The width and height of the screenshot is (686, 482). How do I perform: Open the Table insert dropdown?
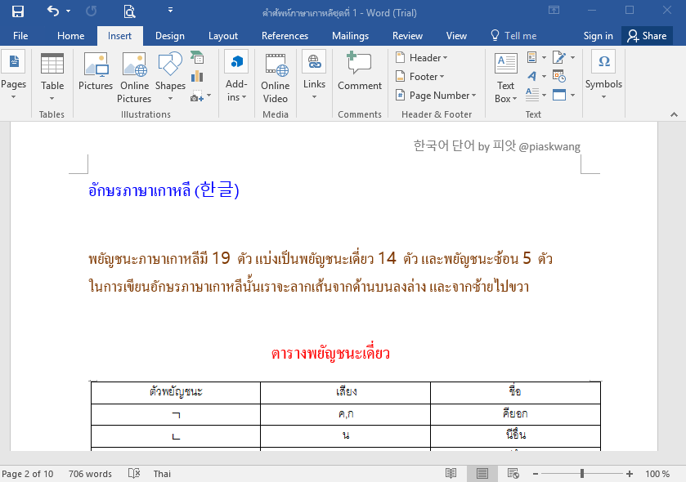click(52, 78)
